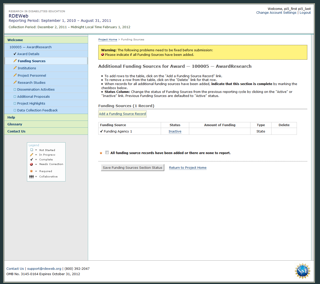Click the NSF logo in footer
The height and width of the screenshot is (284, 320).
(x=302, y=271)
